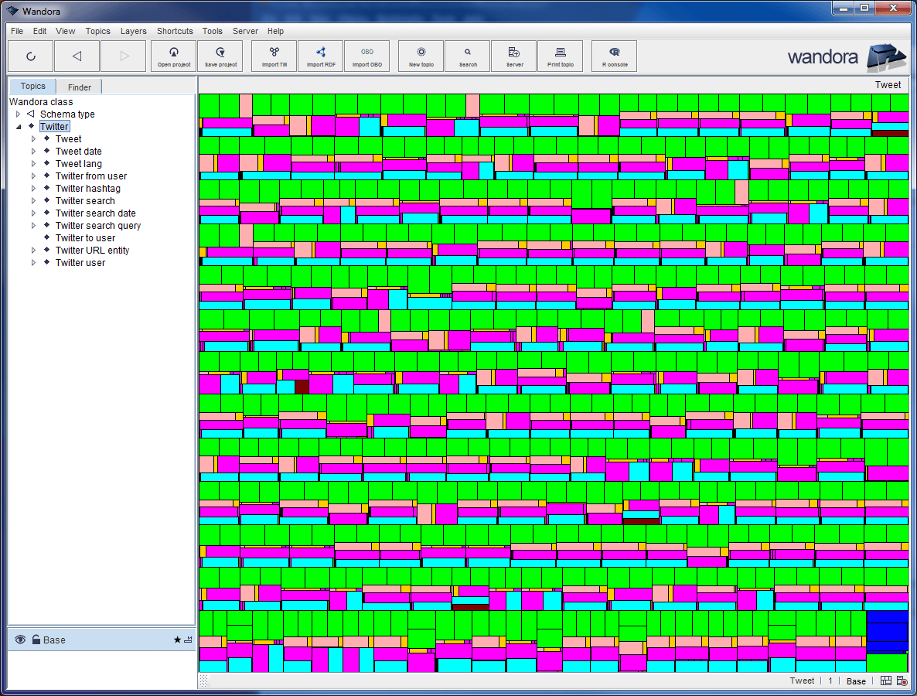Collapse the Twitter tree branch
This screenshot has width=917, height=696.
point(18,126)
